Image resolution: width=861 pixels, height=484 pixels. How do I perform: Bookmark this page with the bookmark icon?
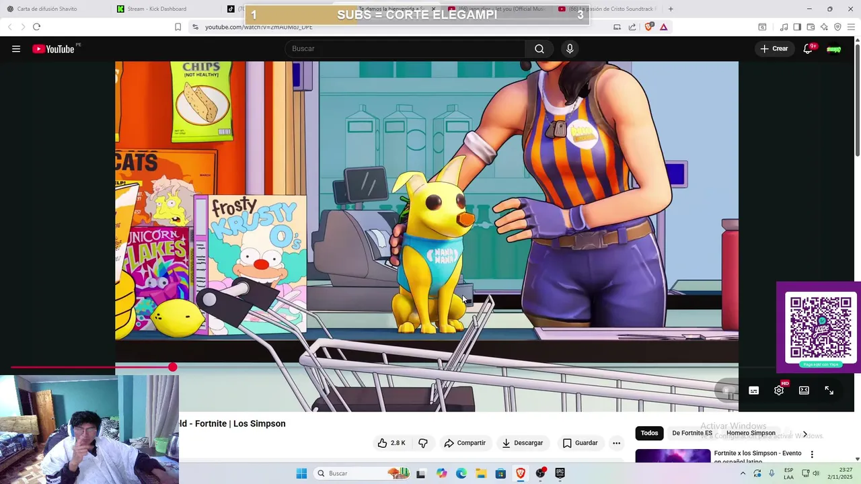178,27
